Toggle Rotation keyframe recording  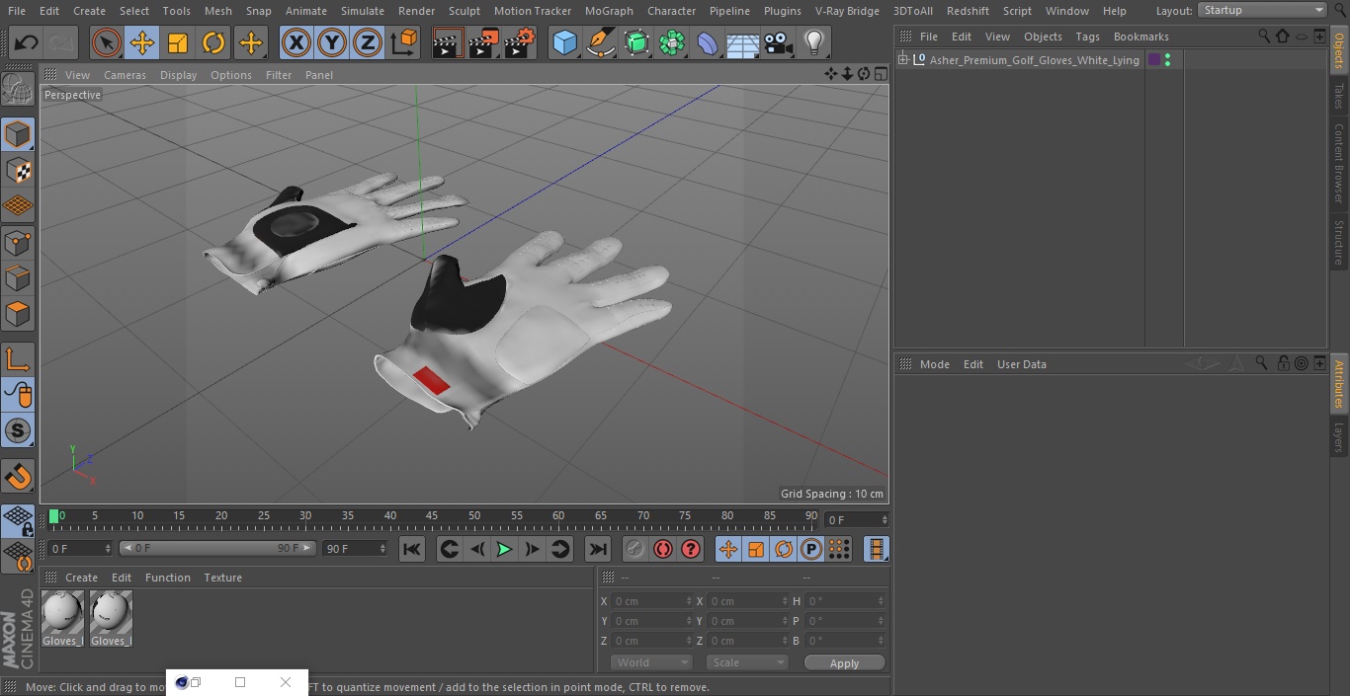[x=784, y=549]
